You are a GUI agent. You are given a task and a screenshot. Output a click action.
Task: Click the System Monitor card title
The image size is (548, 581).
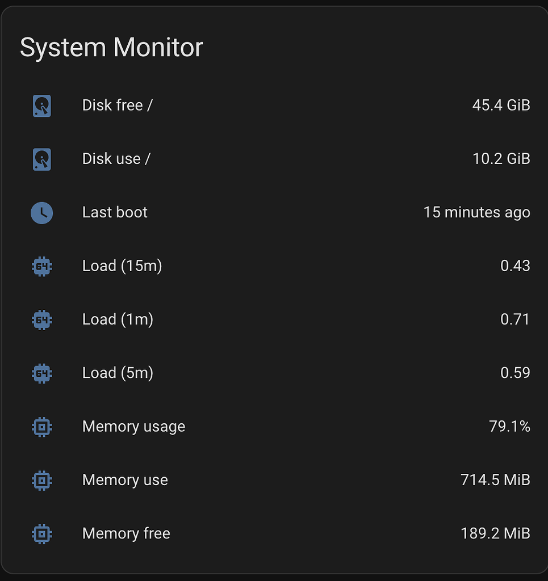coord(111,48)
